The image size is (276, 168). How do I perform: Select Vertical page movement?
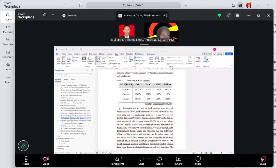pos(98,61)
